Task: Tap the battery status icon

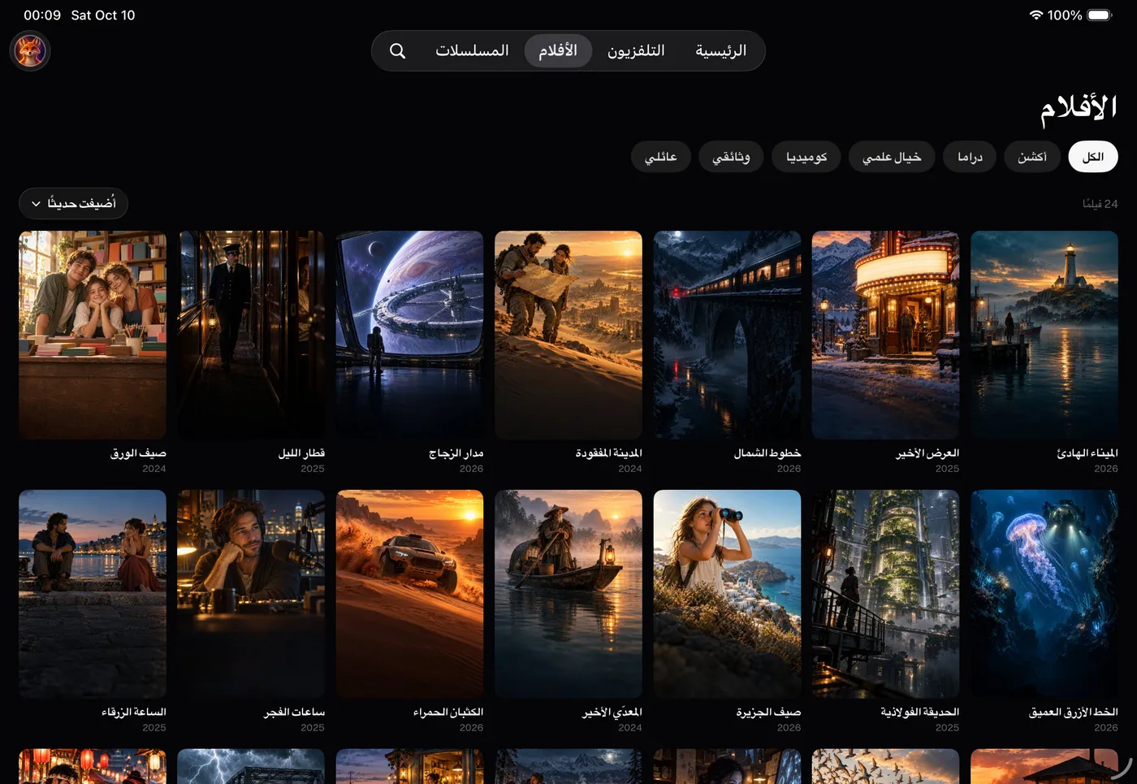Action: [1100, 15]
